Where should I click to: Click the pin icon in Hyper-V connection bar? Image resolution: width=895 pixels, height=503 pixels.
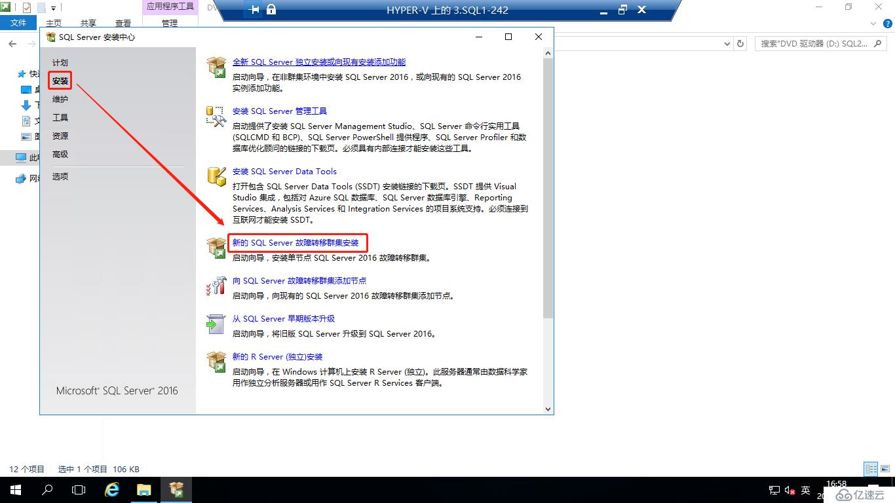254,10
